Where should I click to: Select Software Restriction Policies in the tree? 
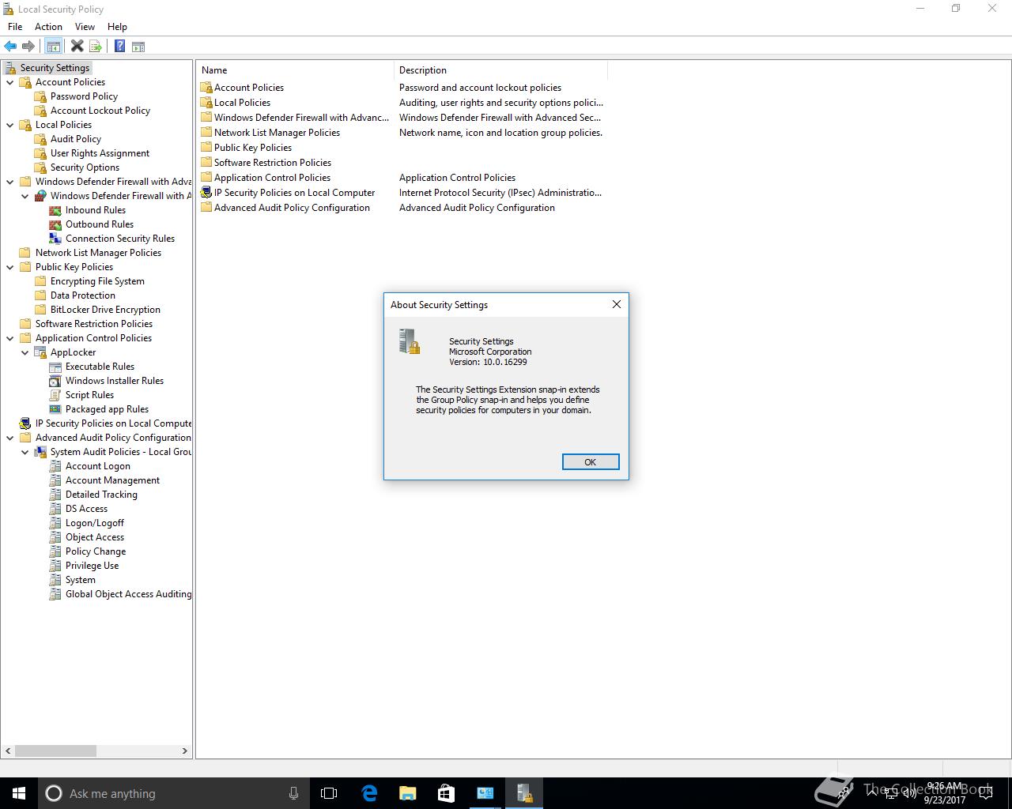pos(94,324)
